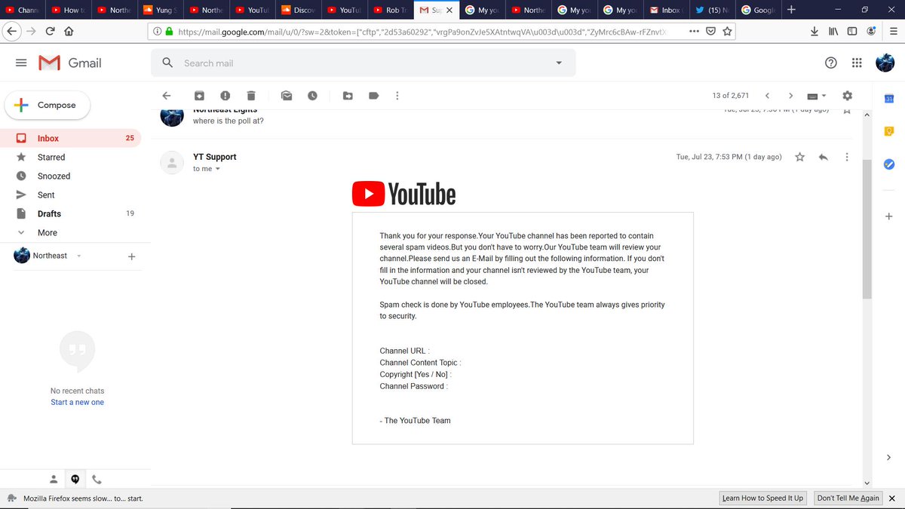Open the Firefox Library icon
Viewport: 905px width, 509px height.
click(x=833, y=32)
